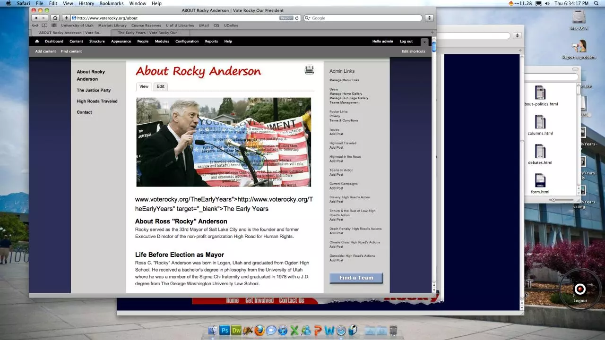Select the View page tab
Viewport: 605px width, 340px height.
click(x=144, y=86)
